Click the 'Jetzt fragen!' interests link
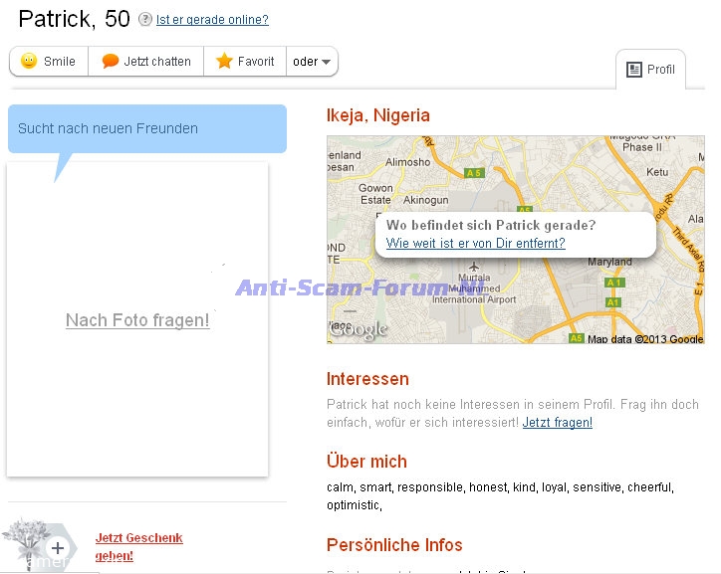Image resolution: width=721 pixels, height=574 pixels. pos(557,423)
